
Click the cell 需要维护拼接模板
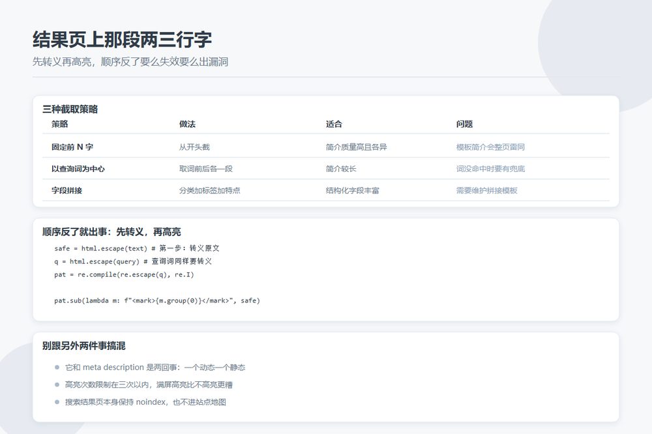(x=486, y=190)
